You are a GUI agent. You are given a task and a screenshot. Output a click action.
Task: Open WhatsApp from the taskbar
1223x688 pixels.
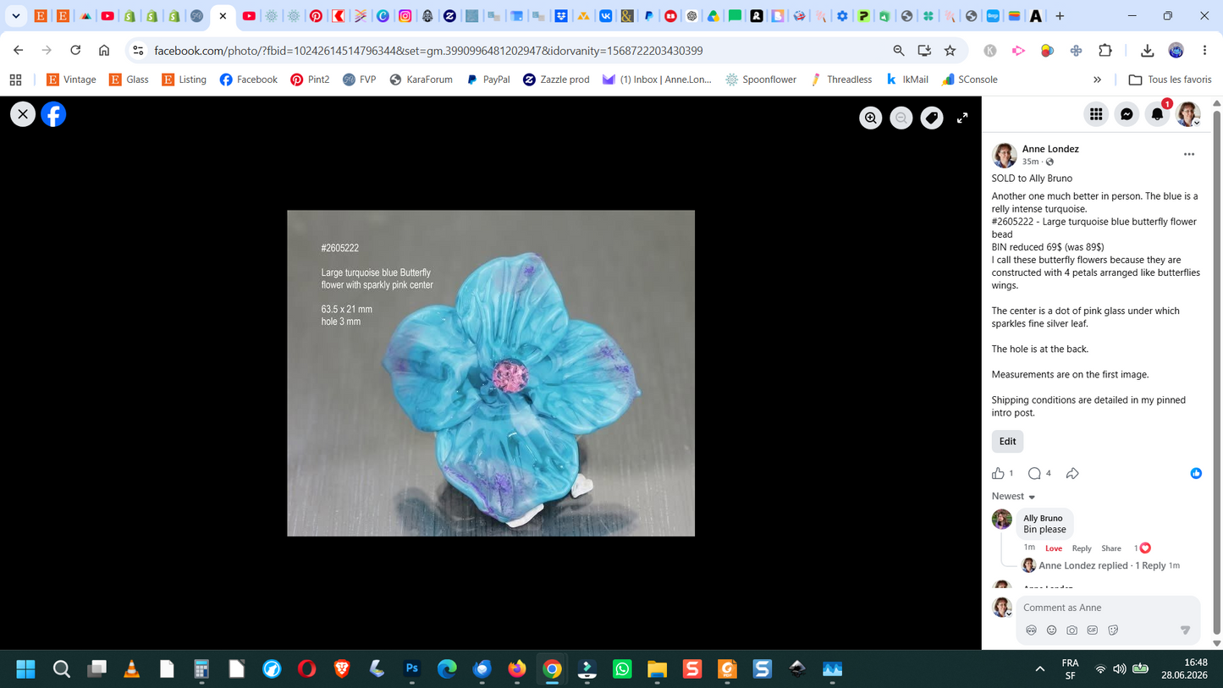click(622, 669)
